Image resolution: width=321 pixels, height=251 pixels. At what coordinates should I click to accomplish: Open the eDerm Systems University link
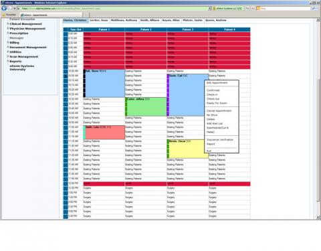pos(22,68)
